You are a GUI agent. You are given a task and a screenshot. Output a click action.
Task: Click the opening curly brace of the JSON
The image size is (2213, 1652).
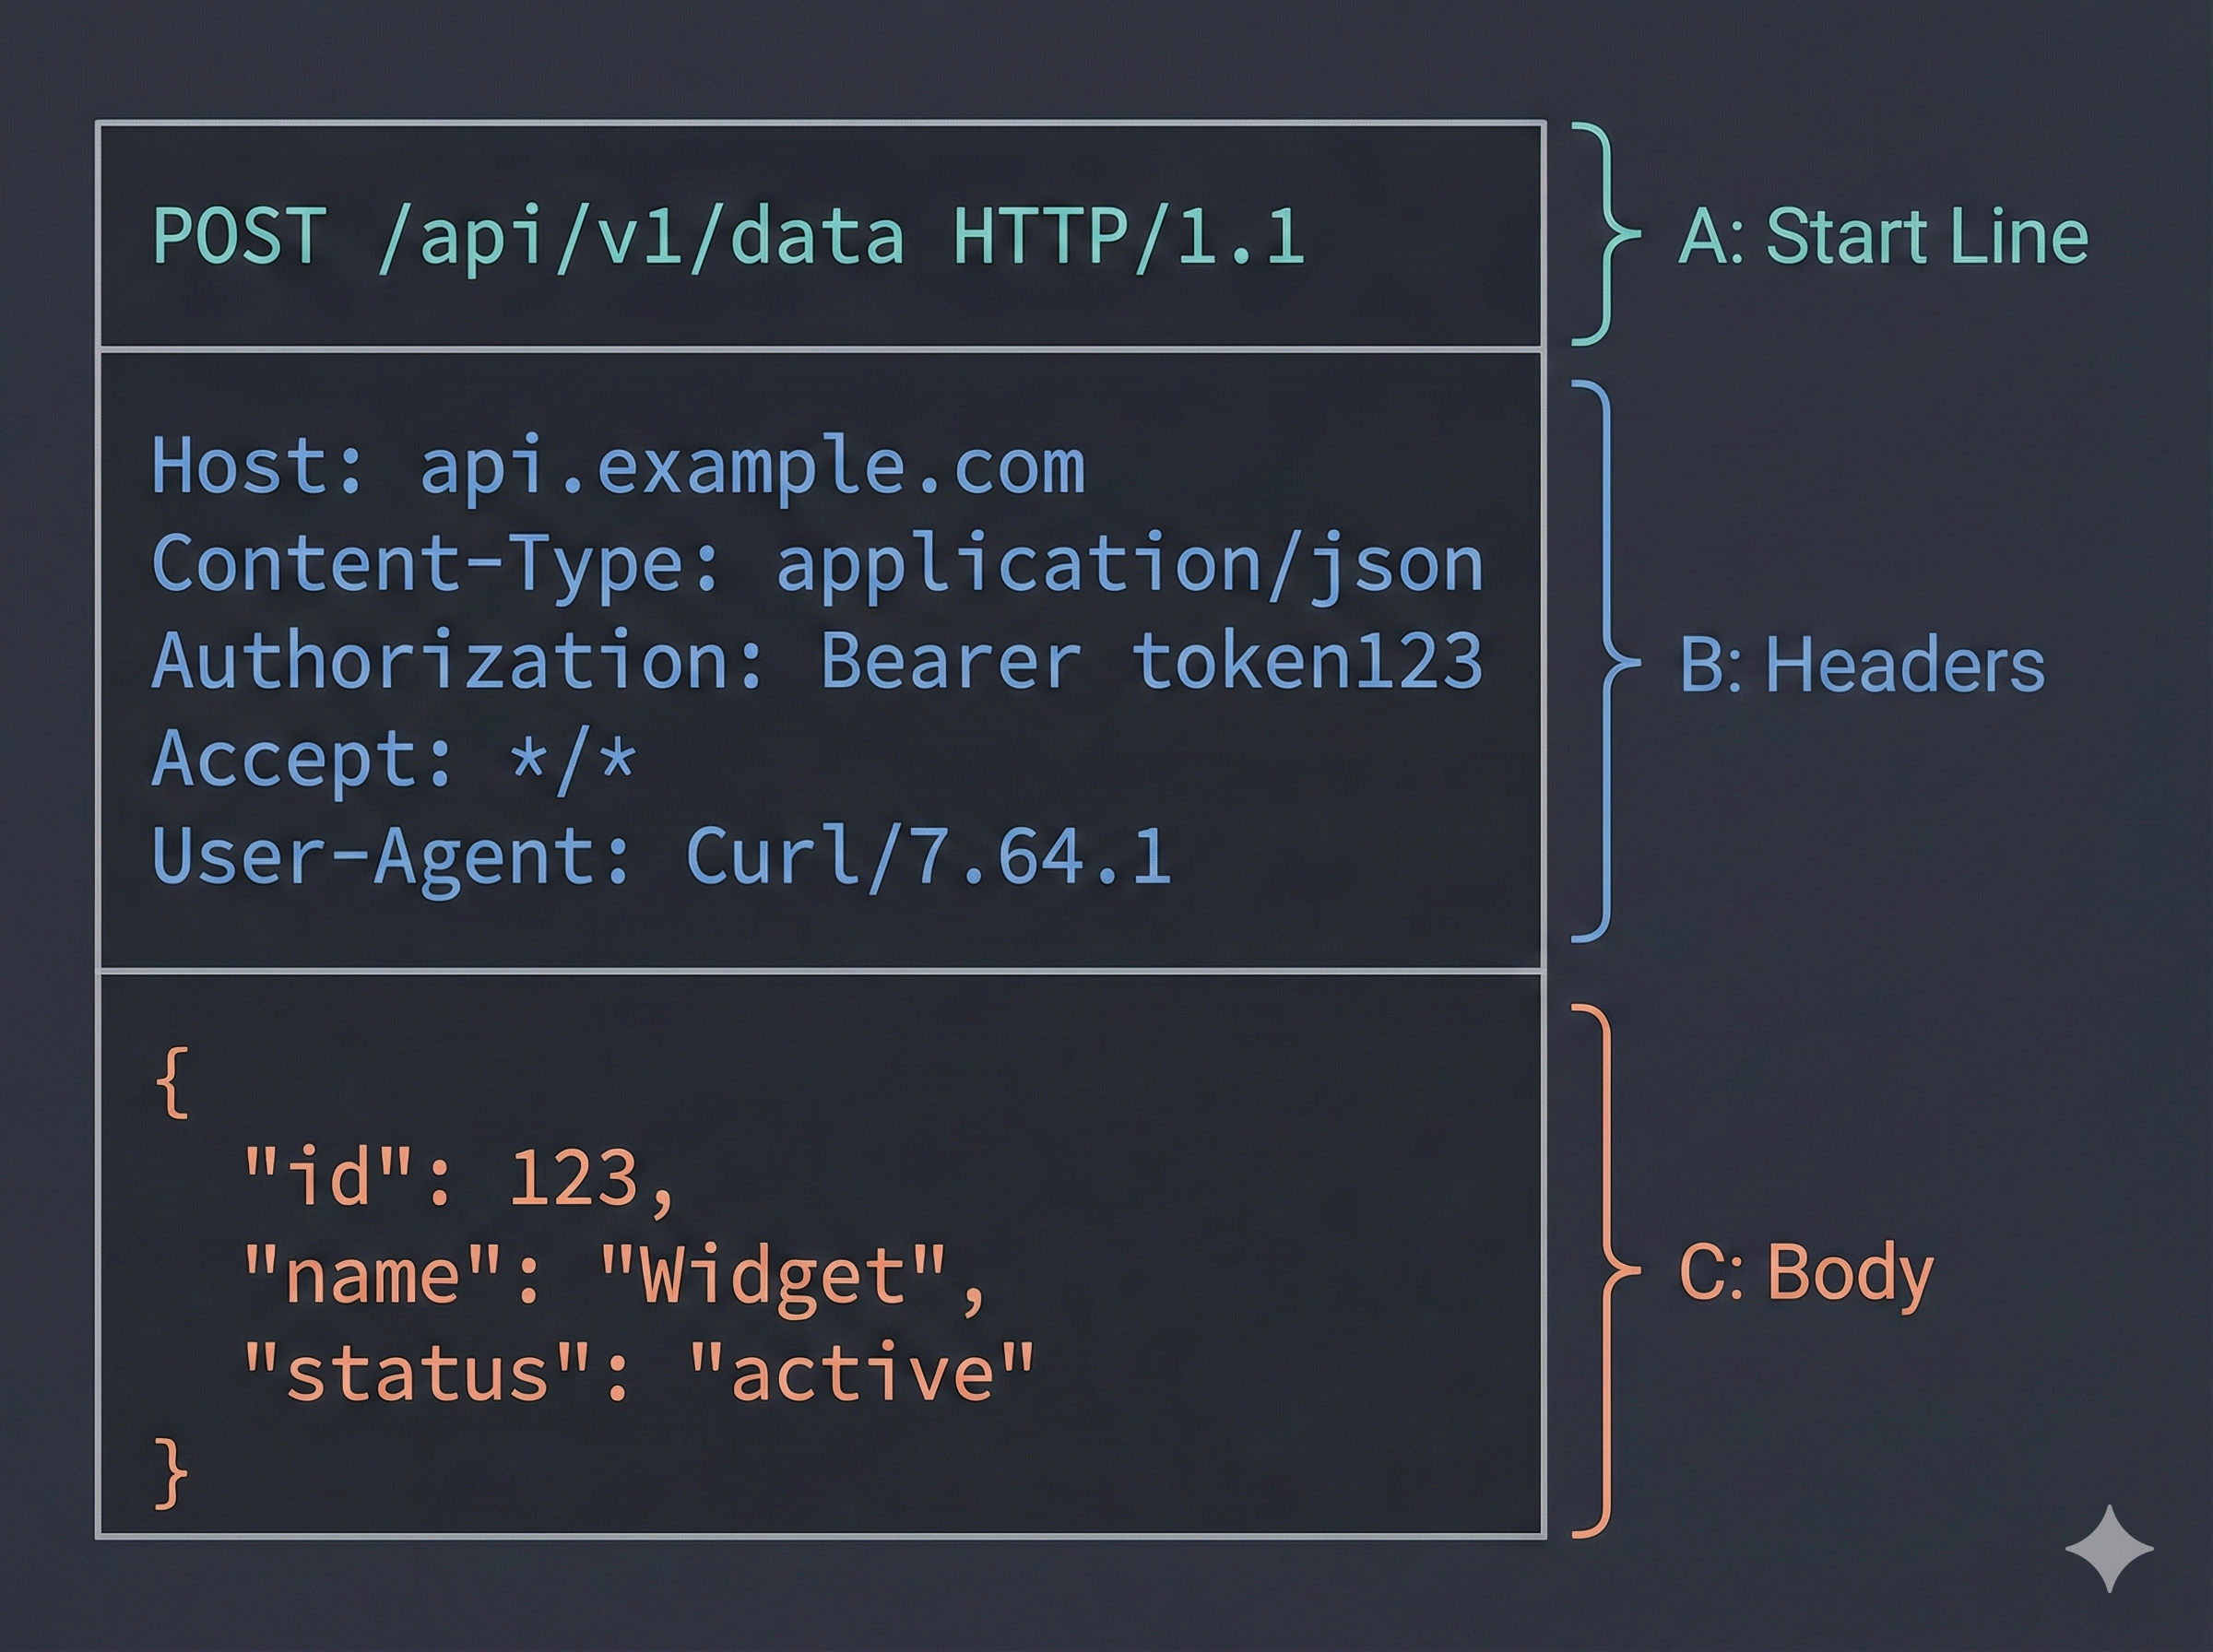click(x=172, y=1083)
